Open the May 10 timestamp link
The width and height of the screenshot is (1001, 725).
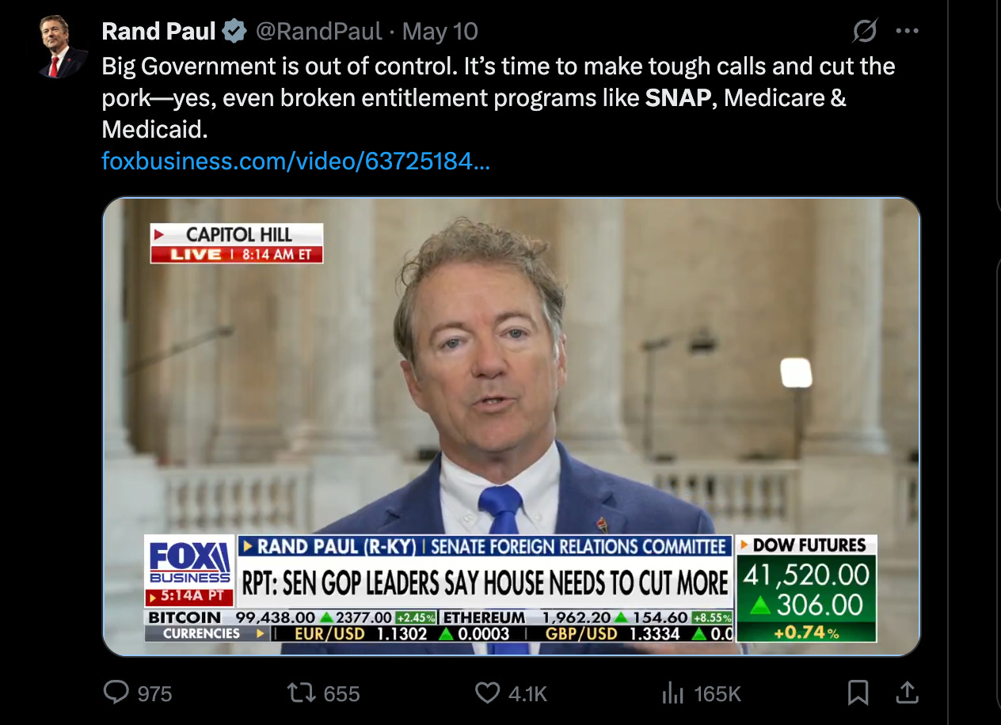pos(440,32)
